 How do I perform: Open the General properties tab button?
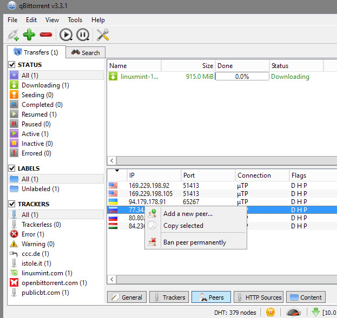point(127,297)
